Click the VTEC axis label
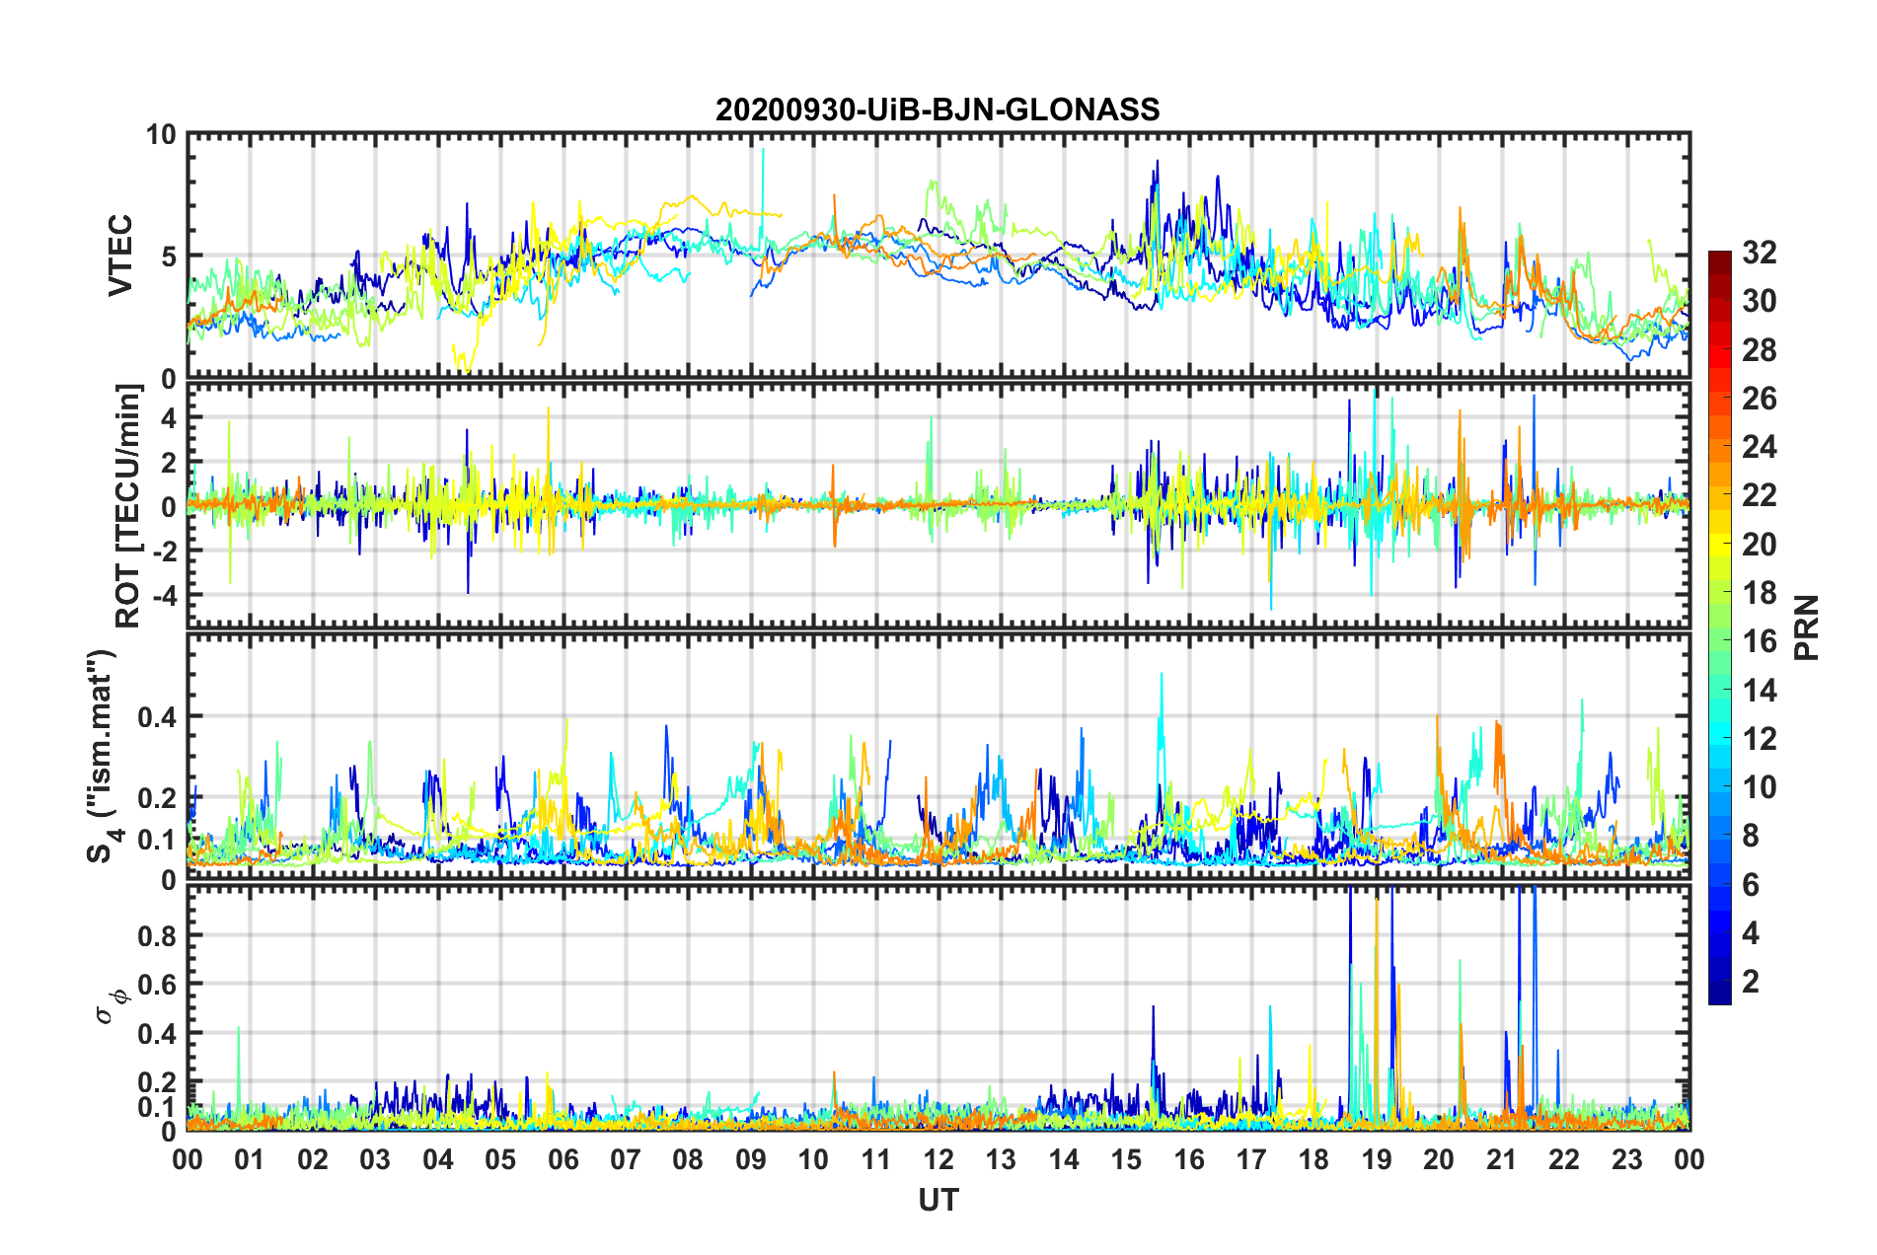 tap(120, 257)
